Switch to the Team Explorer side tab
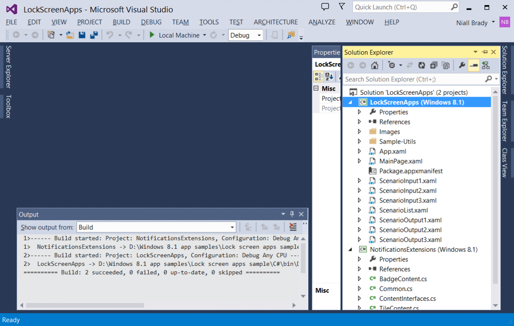 505,121
